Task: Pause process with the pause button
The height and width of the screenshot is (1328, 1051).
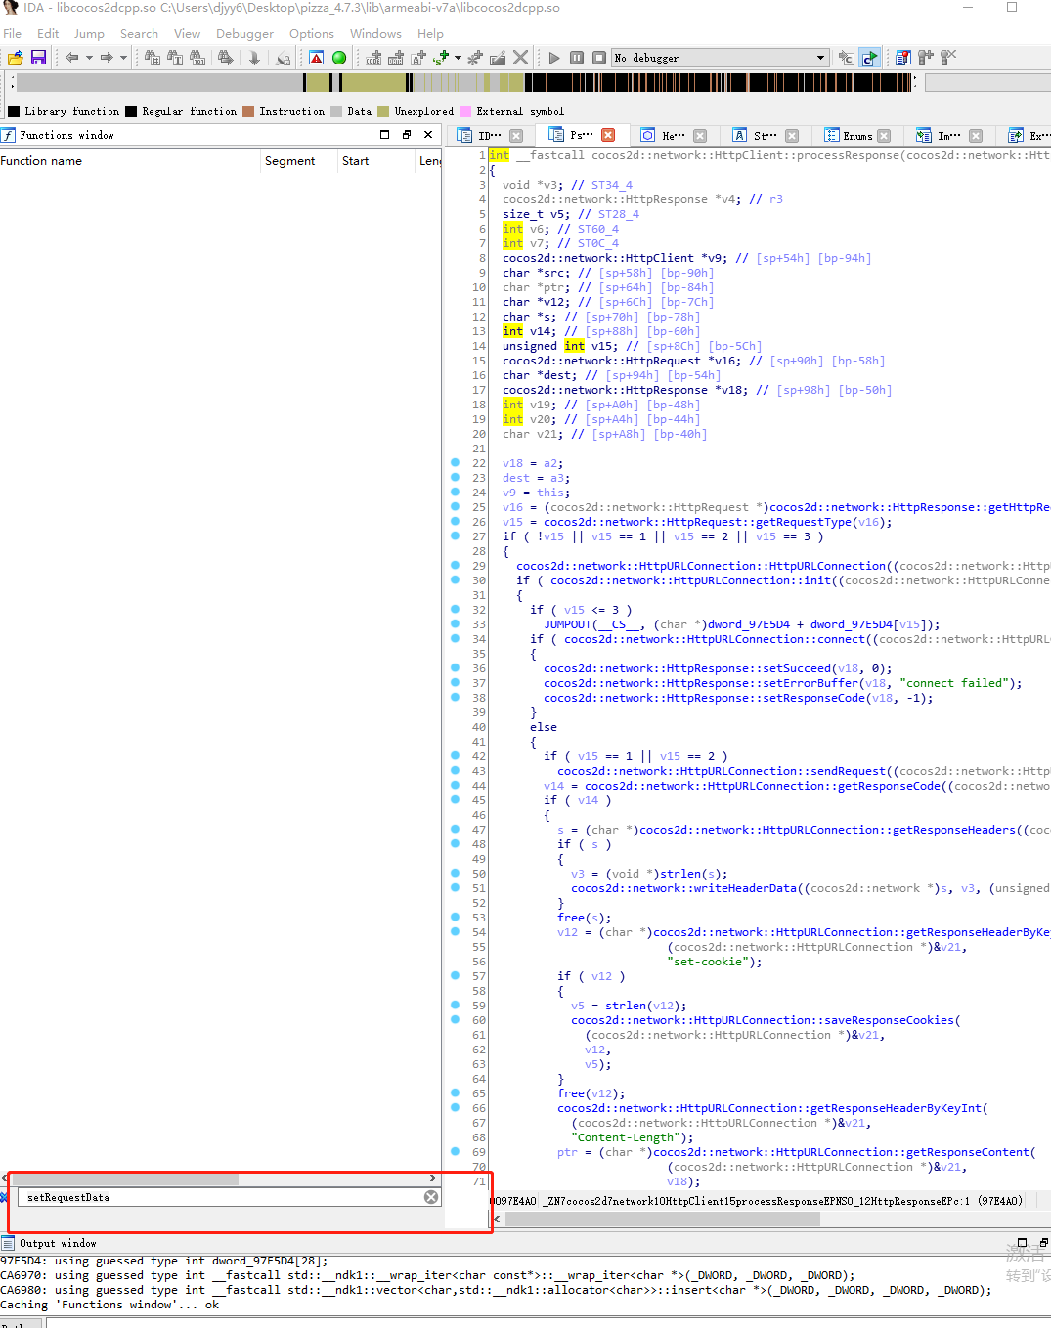Action: [577, 58]
